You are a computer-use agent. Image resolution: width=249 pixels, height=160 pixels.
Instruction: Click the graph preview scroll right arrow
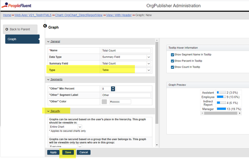pos(239,113)
